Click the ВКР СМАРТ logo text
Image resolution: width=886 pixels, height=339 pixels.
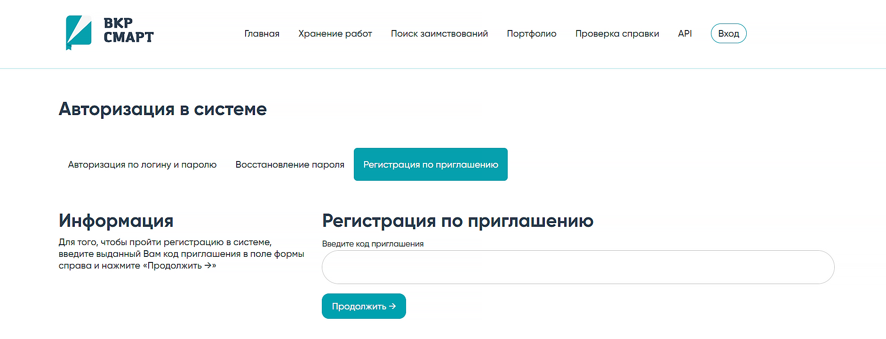tap(128, 31)
